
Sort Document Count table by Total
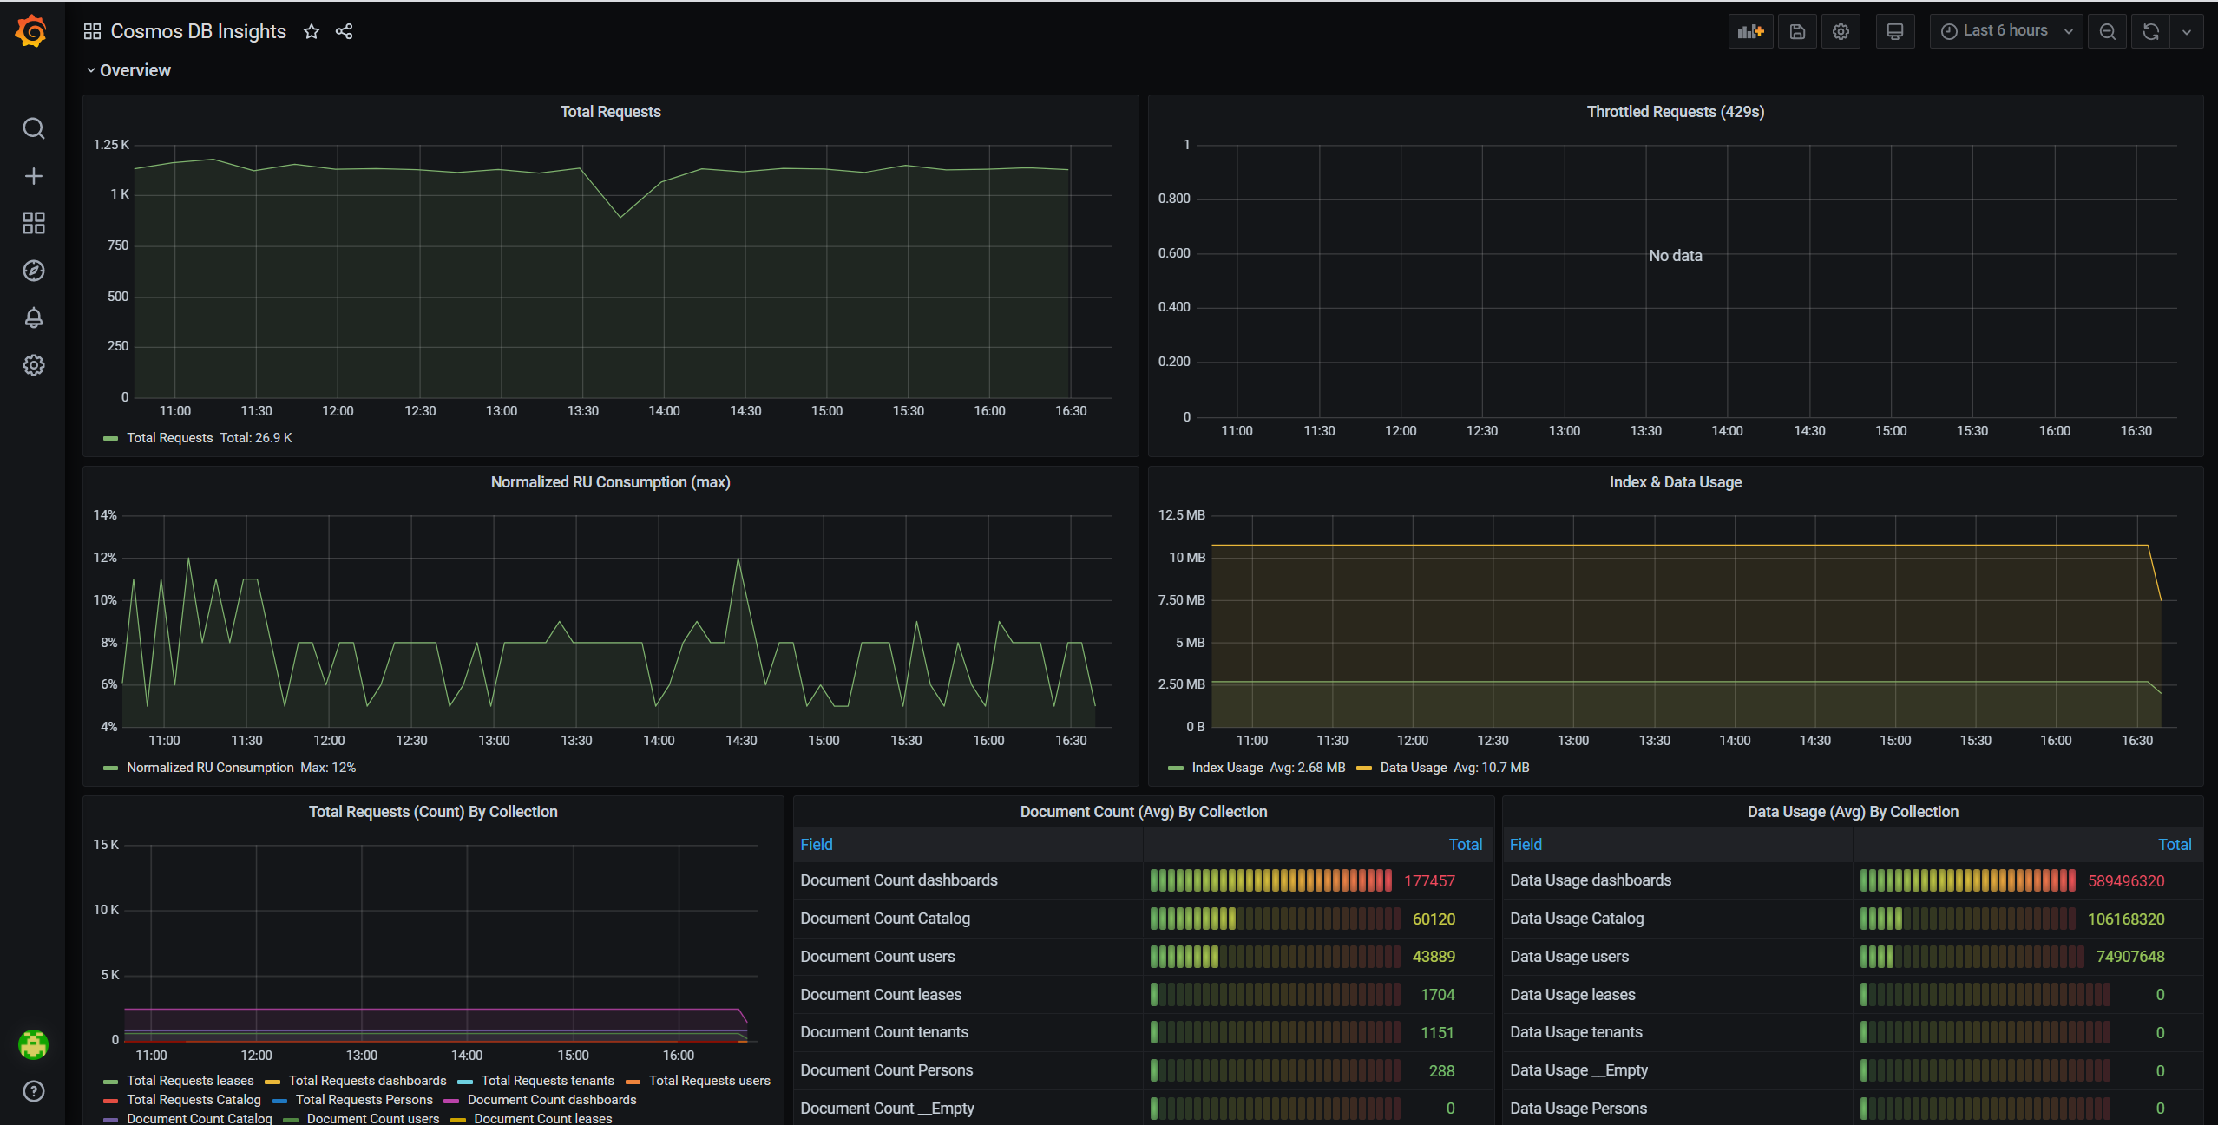click(1465, 844)
